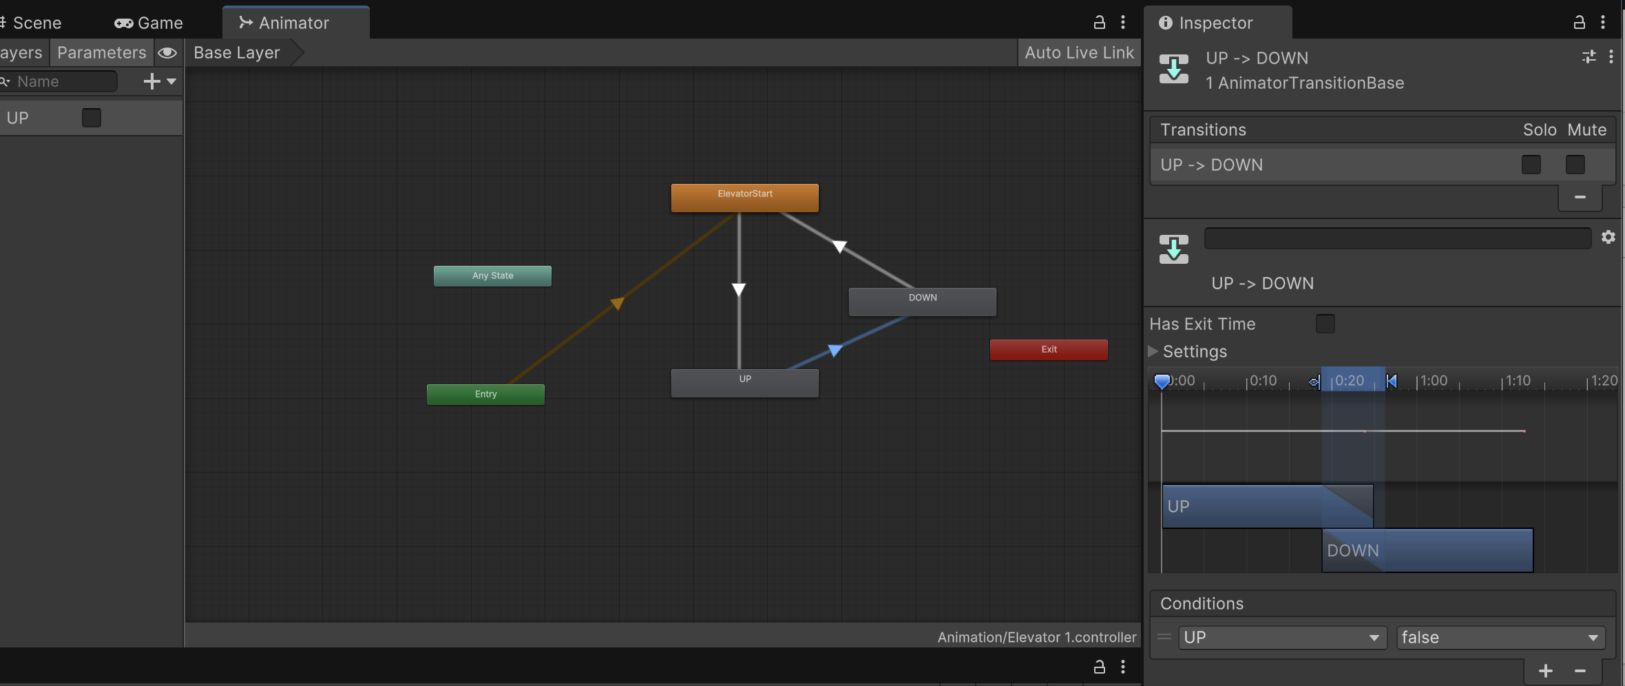The width and height of the screenshot is (1625, 686).
Task: Open the UP condition parameter dropdown
Action: tap(1281, 638)
